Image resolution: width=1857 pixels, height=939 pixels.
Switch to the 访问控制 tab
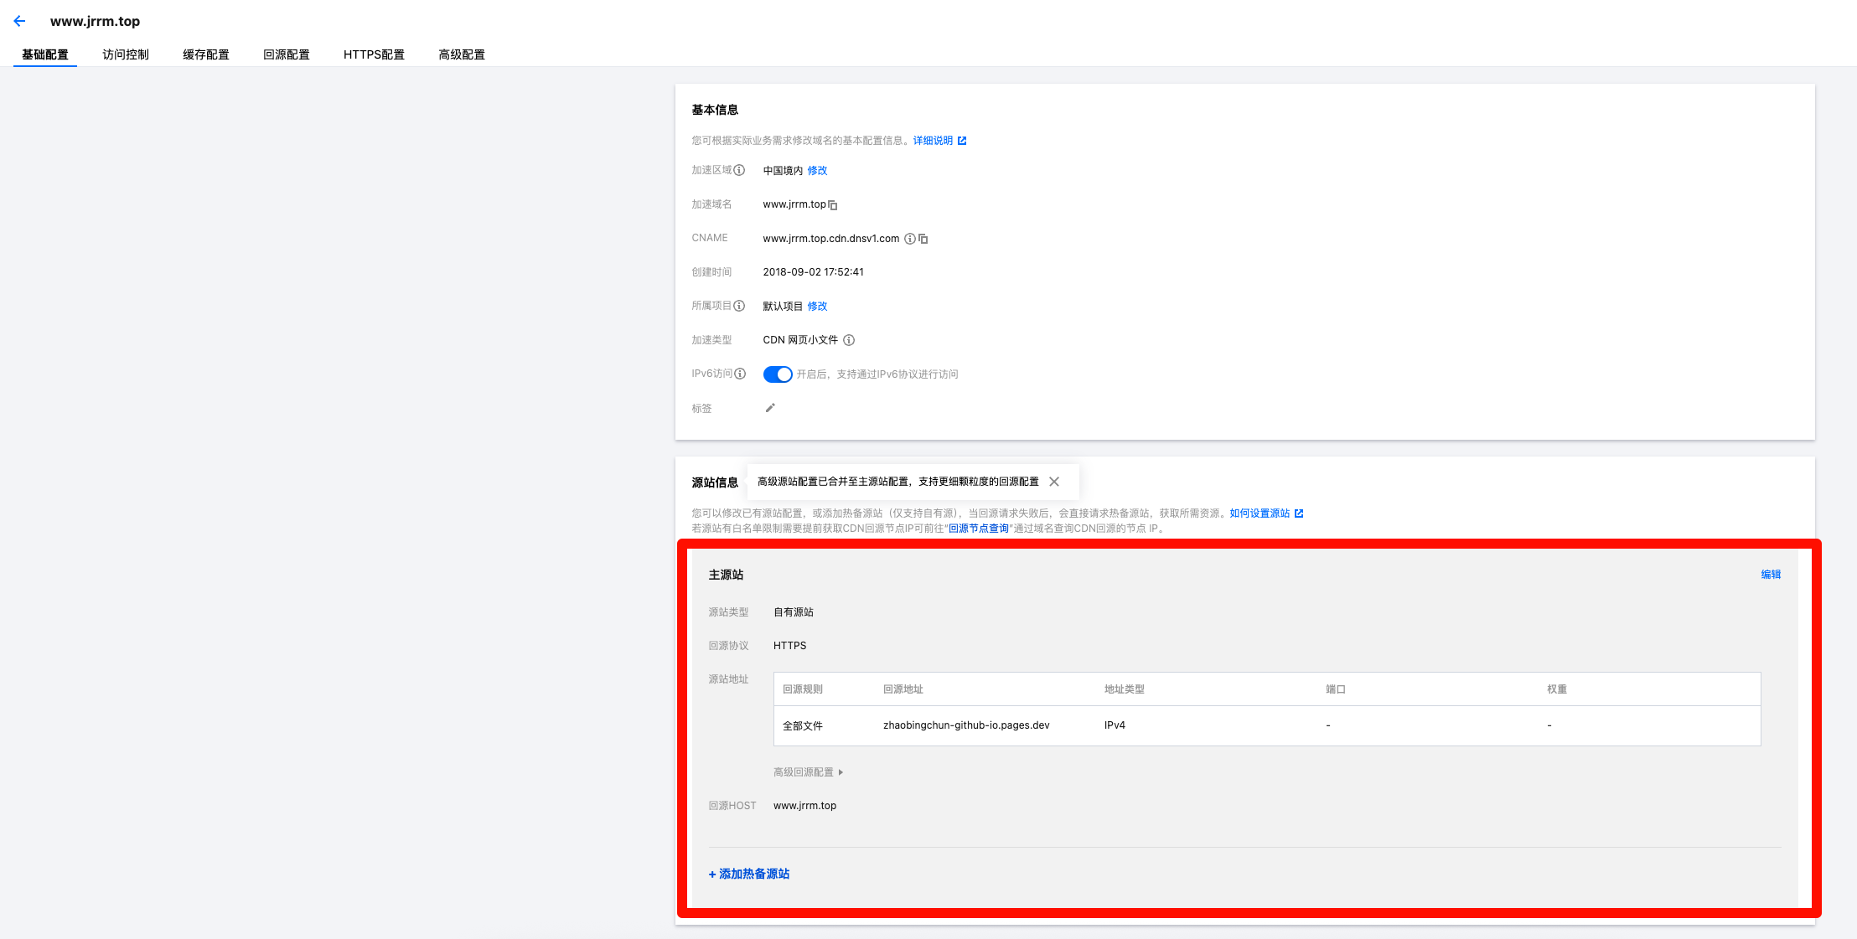[x=126, y=54]
